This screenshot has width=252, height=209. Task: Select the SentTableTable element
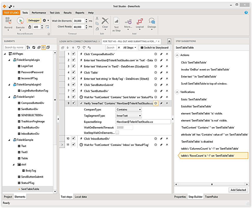coord(30,189)
